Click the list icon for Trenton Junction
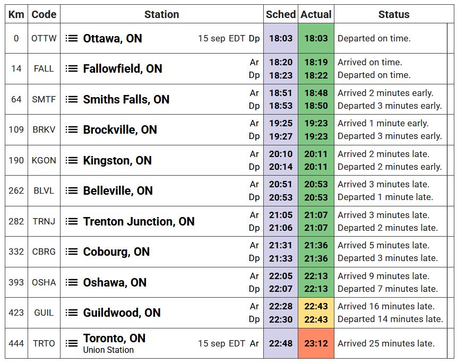The image size is (457, 364). click(72, 222)
